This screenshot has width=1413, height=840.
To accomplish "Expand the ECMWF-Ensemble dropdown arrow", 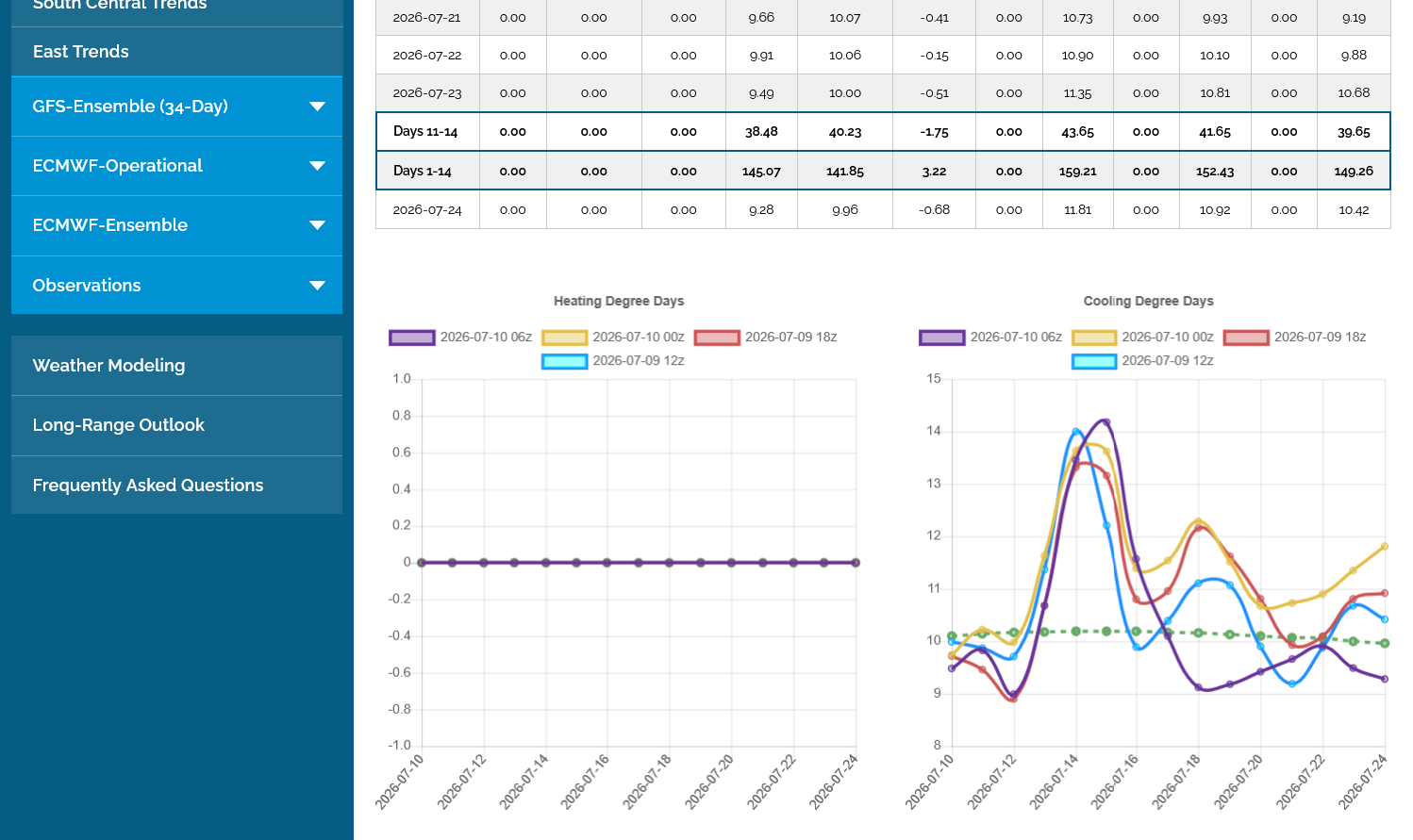I will pos(318,225).
